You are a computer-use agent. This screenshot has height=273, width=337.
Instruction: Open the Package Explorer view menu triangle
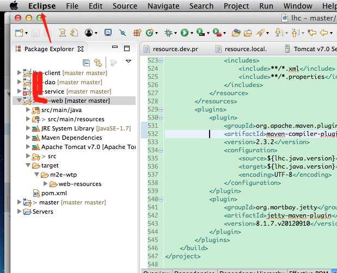click(x=128, y=61)
